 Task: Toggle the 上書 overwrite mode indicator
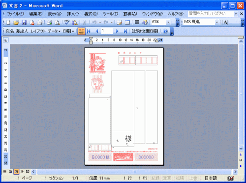point(193,178)
